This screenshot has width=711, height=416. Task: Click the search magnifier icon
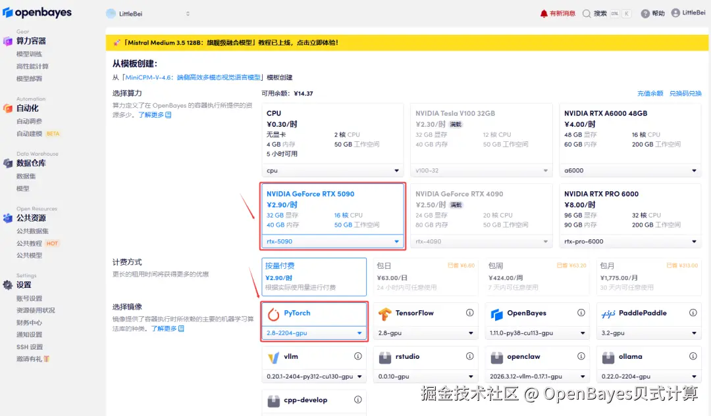pos(587,14)
